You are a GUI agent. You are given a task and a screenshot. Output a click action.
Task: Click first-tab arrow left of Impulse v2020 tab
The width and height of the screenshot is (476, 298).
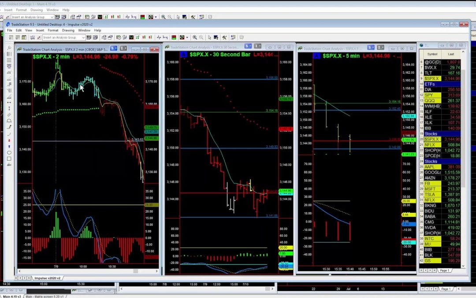(x=16, y=278)
